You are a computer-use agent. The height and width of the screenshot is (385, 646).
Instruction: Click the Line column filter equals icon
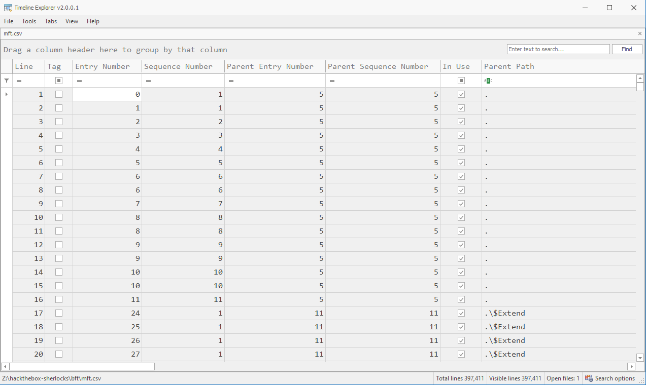(x=19, y=81)
